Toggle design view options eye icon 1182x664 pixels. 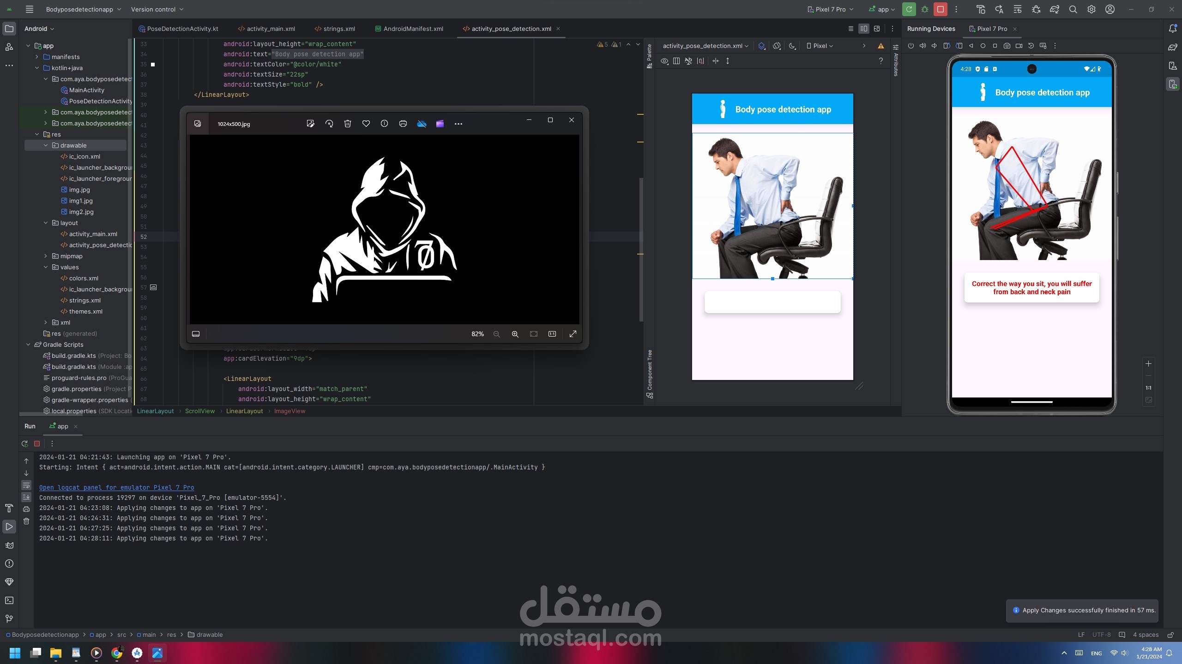664,61
